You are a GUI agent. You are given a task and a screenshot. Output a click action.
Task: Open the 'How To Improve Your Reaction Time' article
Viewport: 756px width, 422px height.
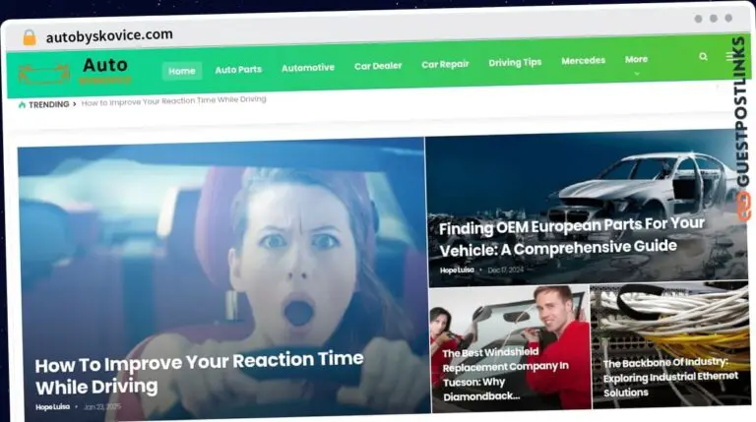(x=199, y=372)
